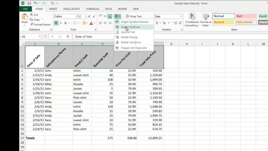268x151 pixels.
Task: Open Conditional Formatting
Action: [x=192, y=20]
